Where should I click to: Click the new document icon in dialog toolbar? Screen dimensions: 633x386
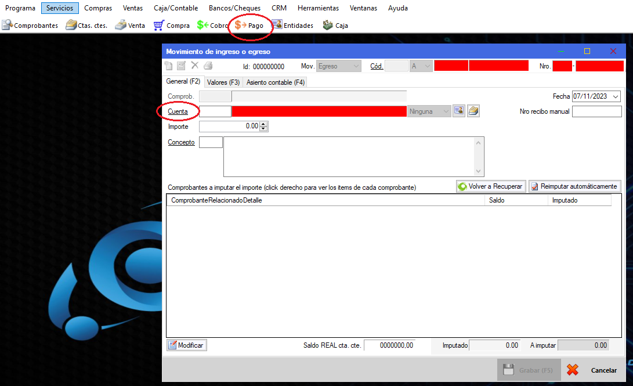pyautogui.click(x=169, y=66)
